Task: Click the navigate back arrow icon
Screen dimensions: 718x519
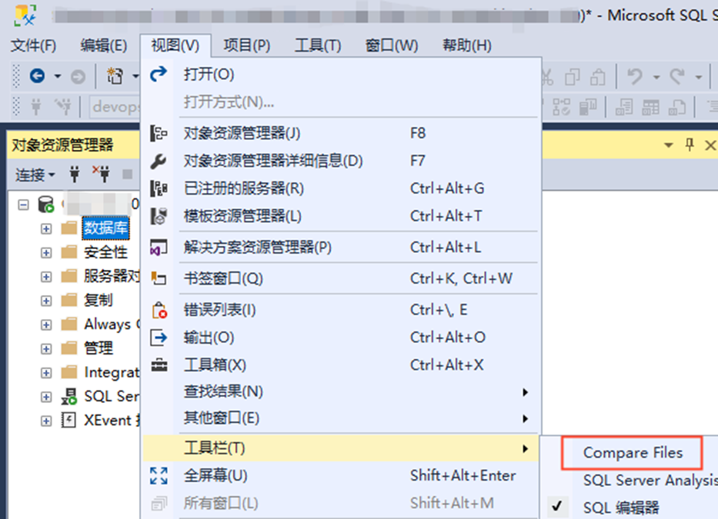Action: coord(37,75)
